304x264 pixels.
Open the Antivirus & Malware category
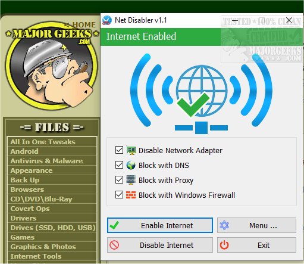point(46,161)
